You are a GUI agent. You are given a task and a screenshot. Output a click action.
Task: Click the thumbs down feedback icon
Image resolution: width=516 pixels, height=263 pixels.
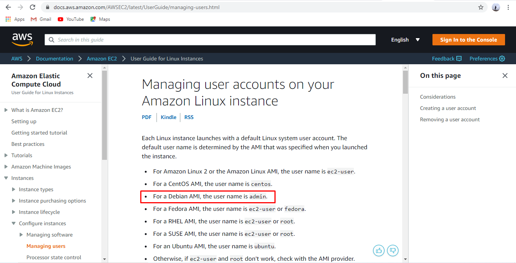tap(393, 250)
